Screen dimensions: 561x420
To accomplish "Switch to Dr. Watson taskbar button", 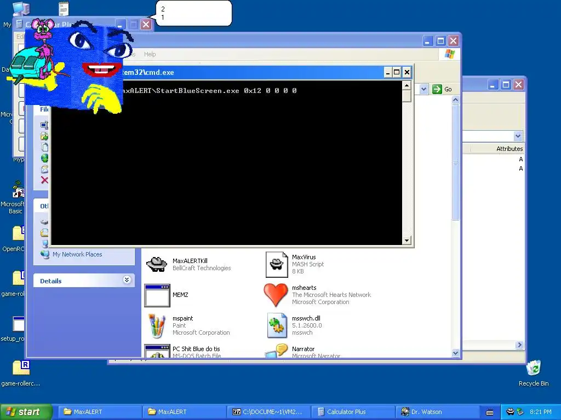I will [x=437, y=412].
